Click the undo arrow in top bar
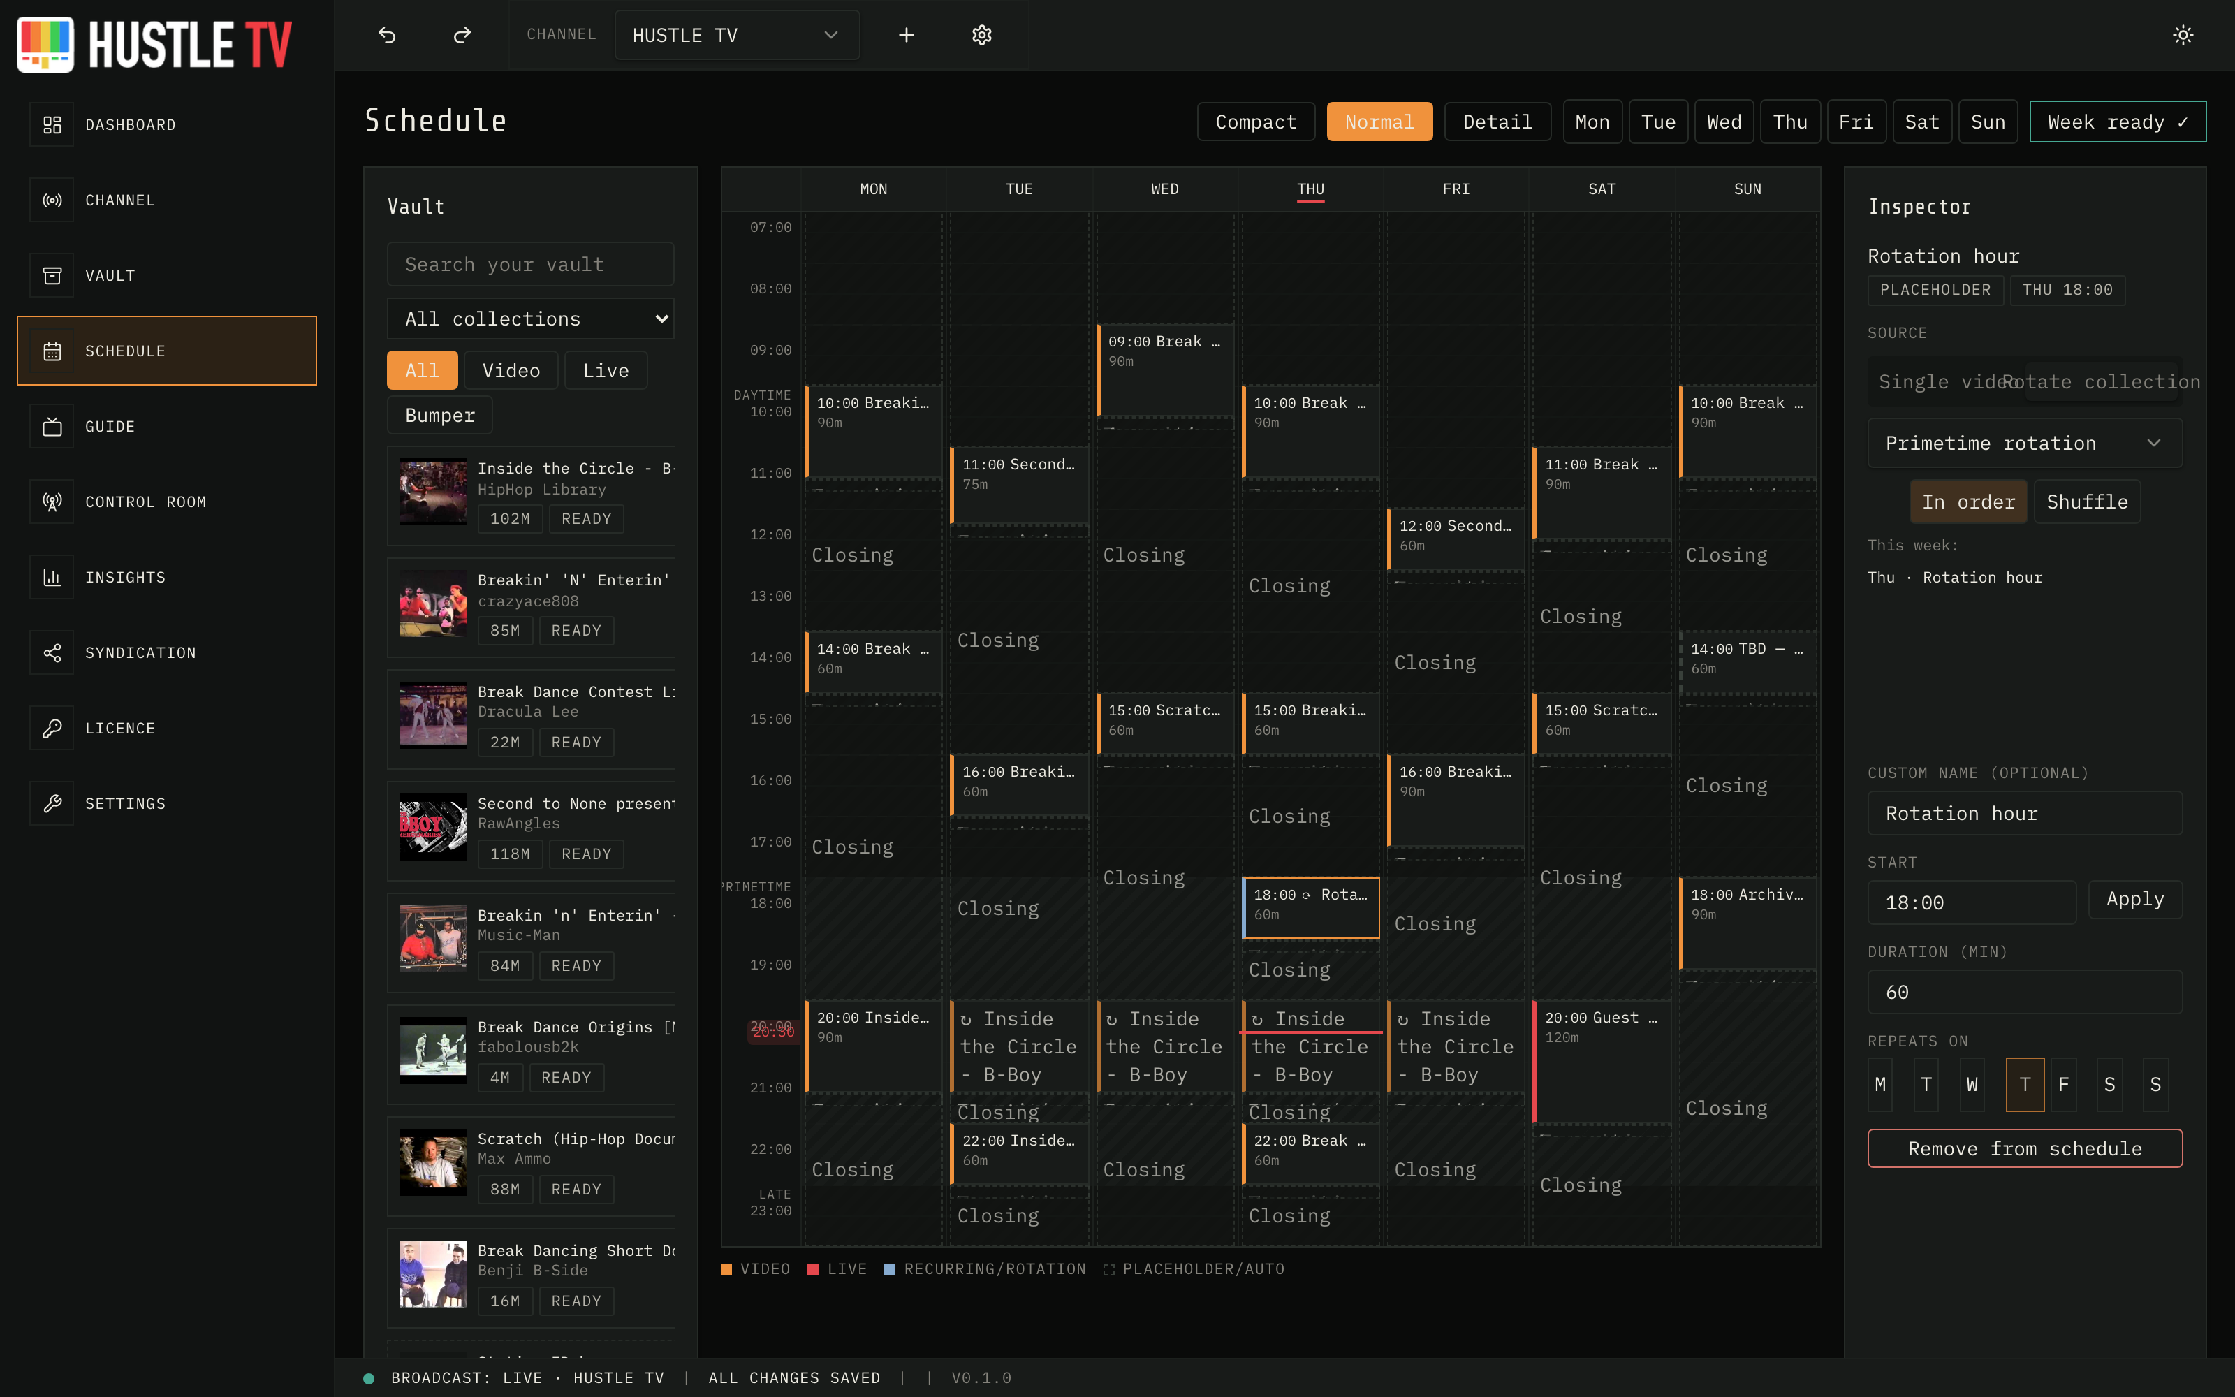The width and height of the screenshot is (2235, 1397). coord(387,35)
